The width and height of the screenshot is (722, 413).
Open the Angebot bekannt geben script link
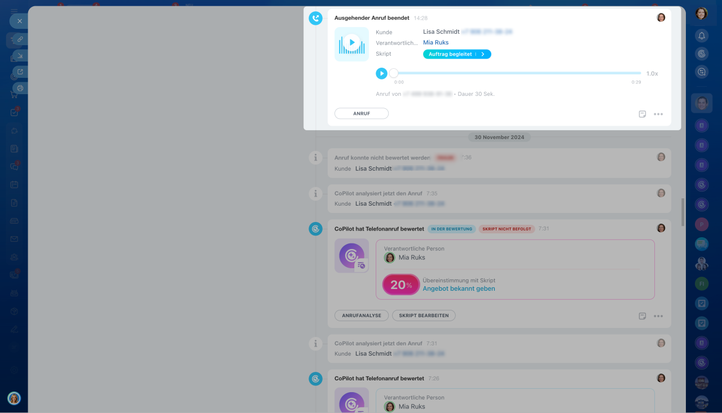(459, 288)
